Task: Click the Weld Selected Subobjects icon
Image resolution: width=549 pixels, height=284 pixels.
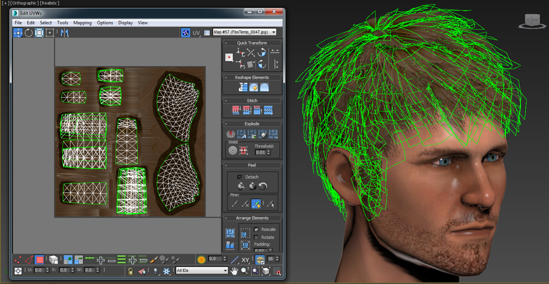Action: click(243, 150)
